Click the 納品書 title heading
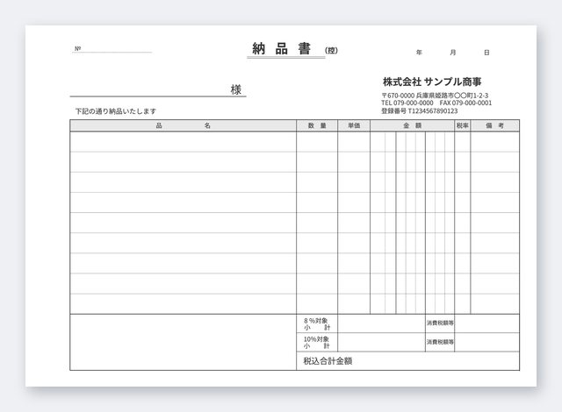 click(281, 49)
